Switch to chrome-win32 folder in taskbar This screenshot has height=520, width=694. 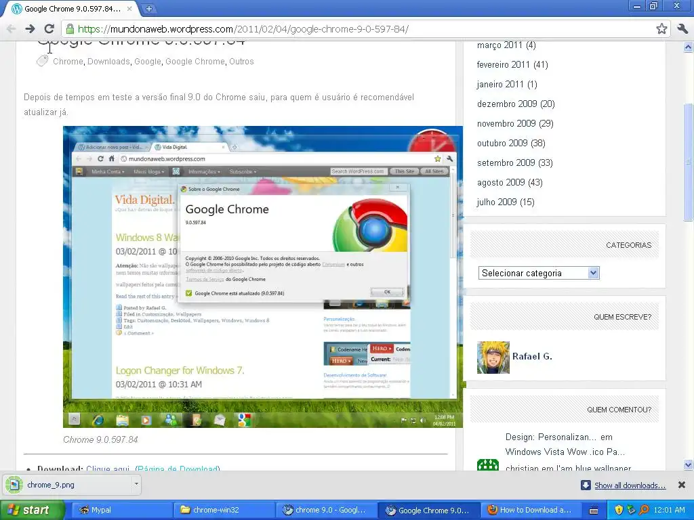(224, 510)
